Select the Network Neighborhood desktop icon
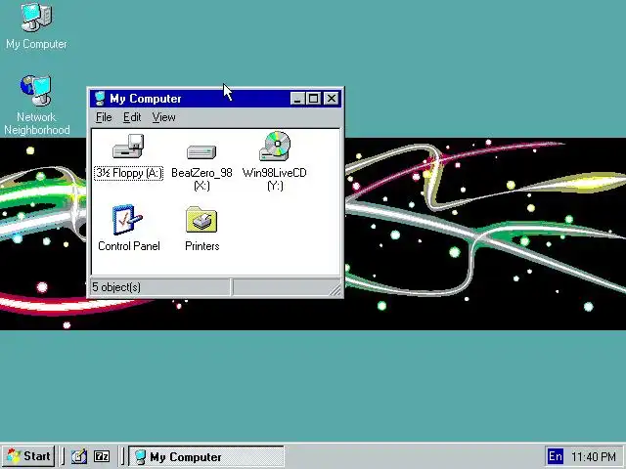 coord(36,91)
